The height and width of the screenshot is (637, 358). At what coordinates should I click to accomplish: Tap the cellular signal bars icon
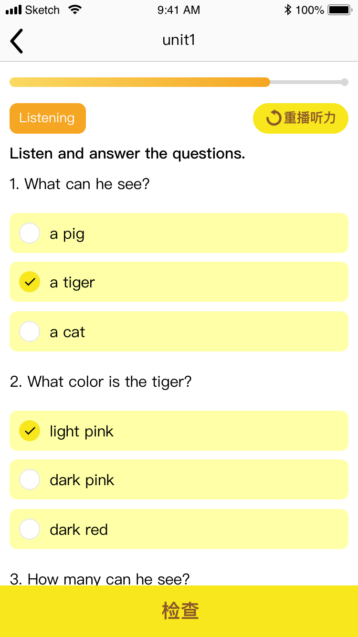(x=14, y=10)
